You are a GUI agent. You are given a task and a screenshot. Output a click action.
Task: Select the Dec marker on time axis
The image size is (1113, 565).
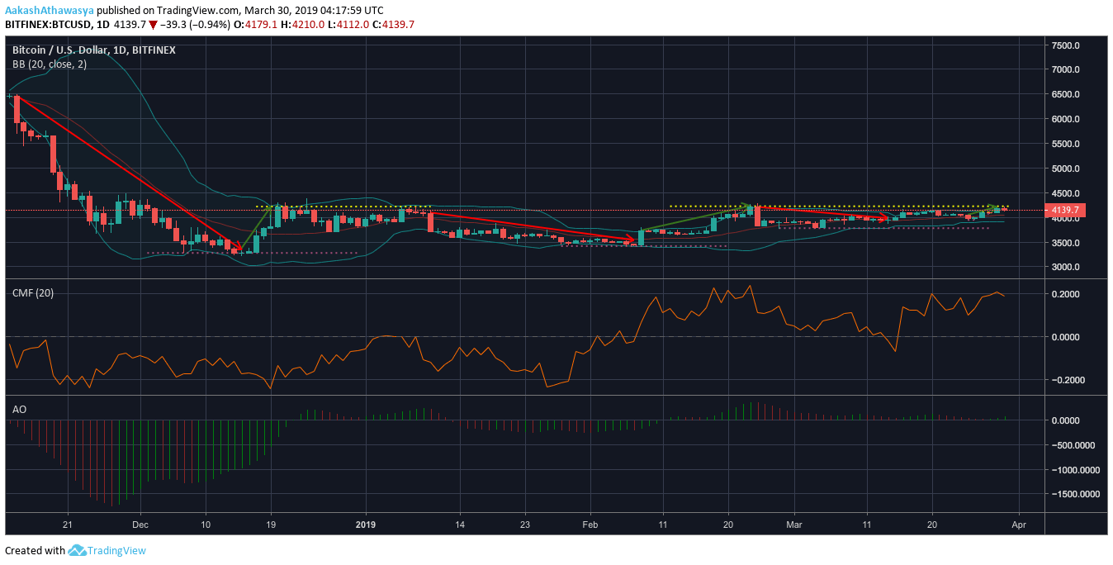coord(140,525)
